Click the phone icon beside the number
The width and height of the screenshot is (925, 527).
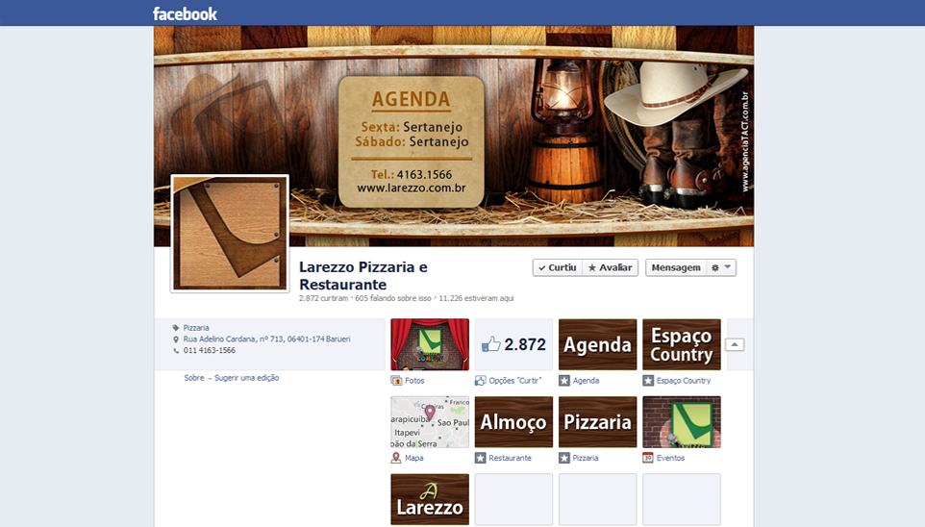point(175,351)
